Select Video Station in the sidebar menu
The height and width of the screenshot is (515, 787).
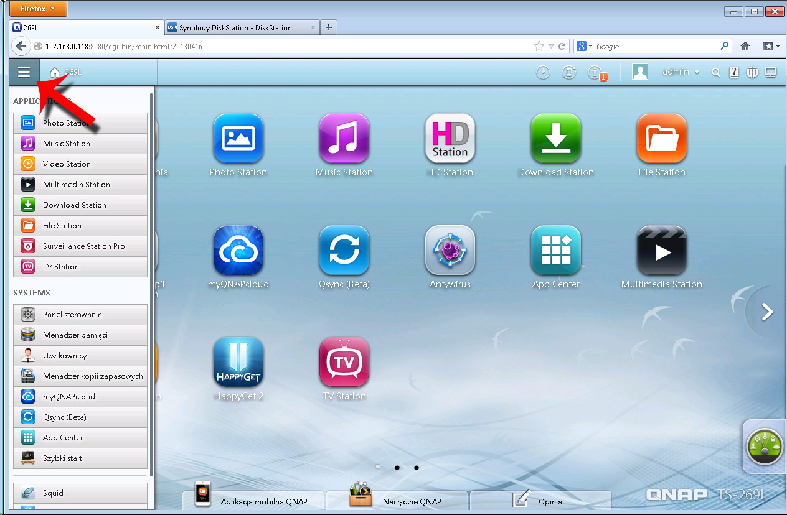coord(80,164)
